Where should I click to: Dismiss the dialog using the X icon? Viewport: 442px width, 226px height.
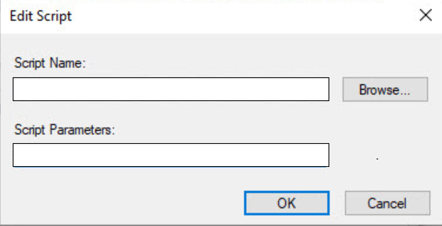click(x=425, y=16)
